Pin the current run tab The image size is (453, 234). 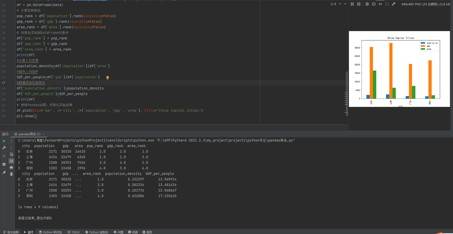(x=4, y=173)
